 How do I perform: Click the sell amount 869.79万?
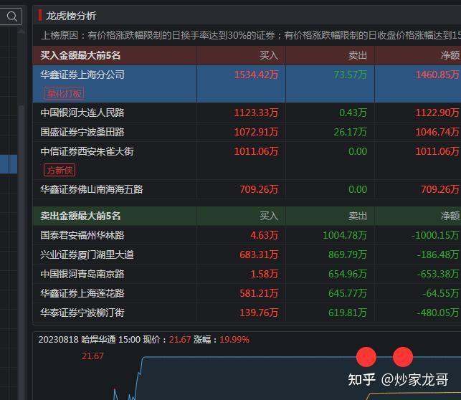(348, 254)
